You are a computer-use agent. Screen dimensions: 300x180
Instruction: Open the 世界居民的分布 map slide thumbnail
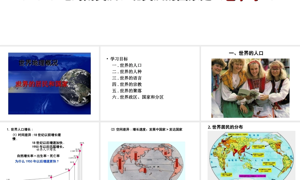click(x=250, y=151)
